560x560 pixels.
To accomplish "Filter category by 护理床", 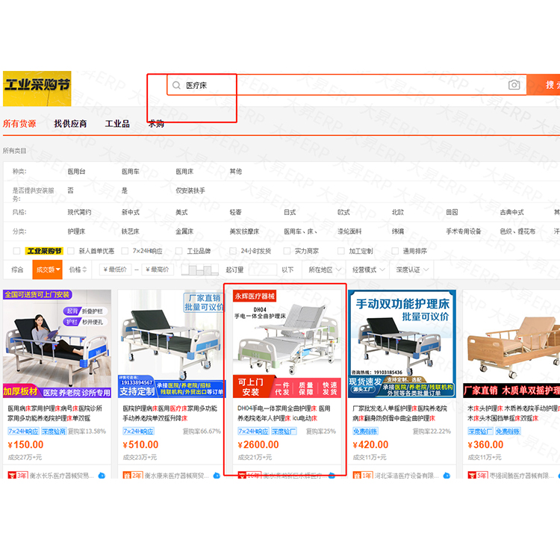I will tap(76, 231).
